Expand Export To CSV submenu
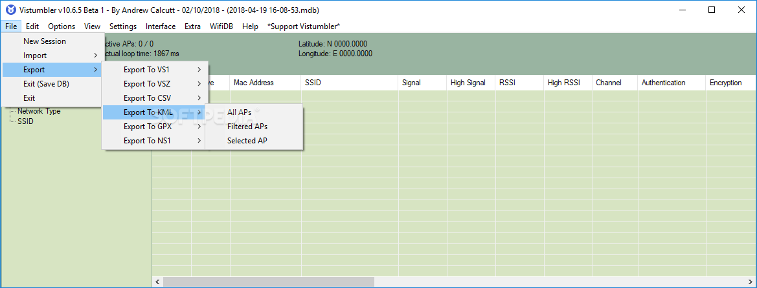757x288 pixels. [x=155, y=98]
